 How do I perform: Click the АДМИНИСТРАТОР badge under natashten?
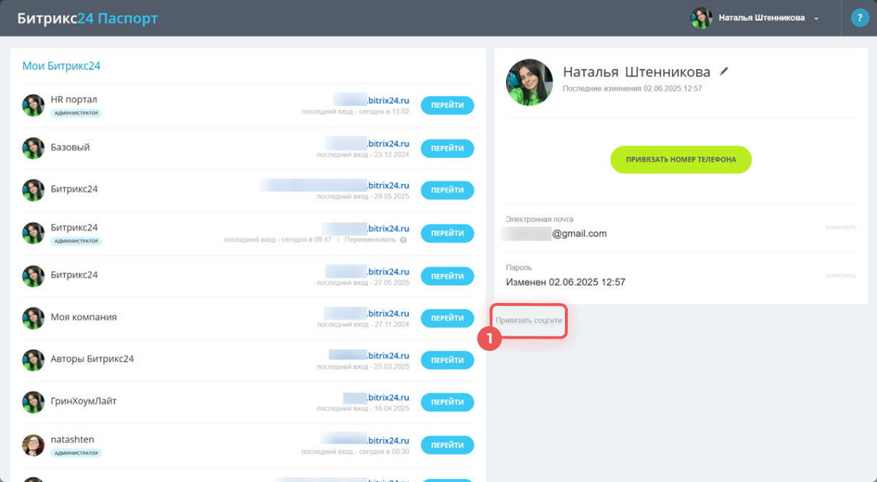point(76,453)
